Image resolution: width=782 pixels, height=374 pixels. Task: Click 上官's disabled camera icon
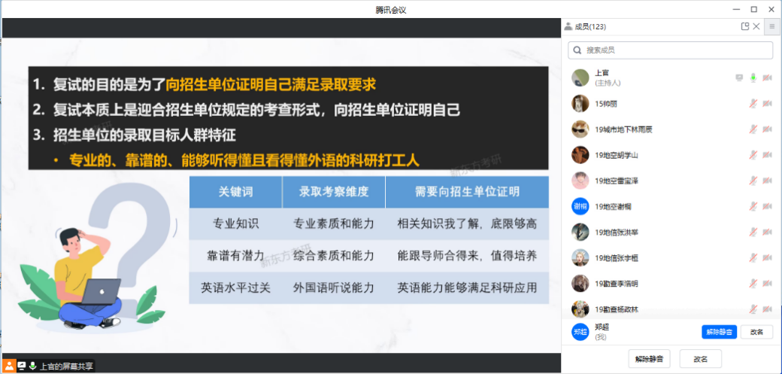767,78
